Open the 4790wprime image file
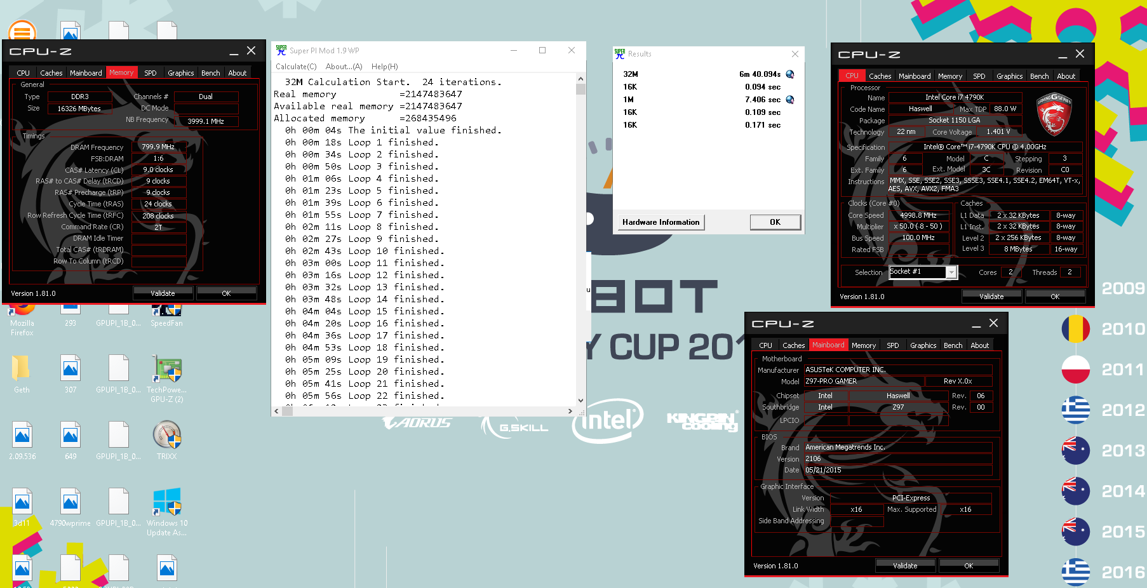 (x=70, y=508)
